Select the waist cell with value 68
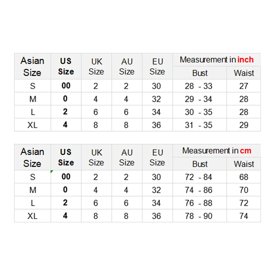This screenshot has height=275, width=275. 244,177
